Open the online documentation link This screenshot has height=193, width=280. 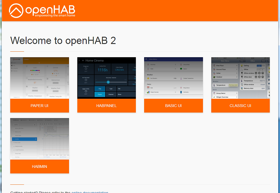tap(89, 192)
